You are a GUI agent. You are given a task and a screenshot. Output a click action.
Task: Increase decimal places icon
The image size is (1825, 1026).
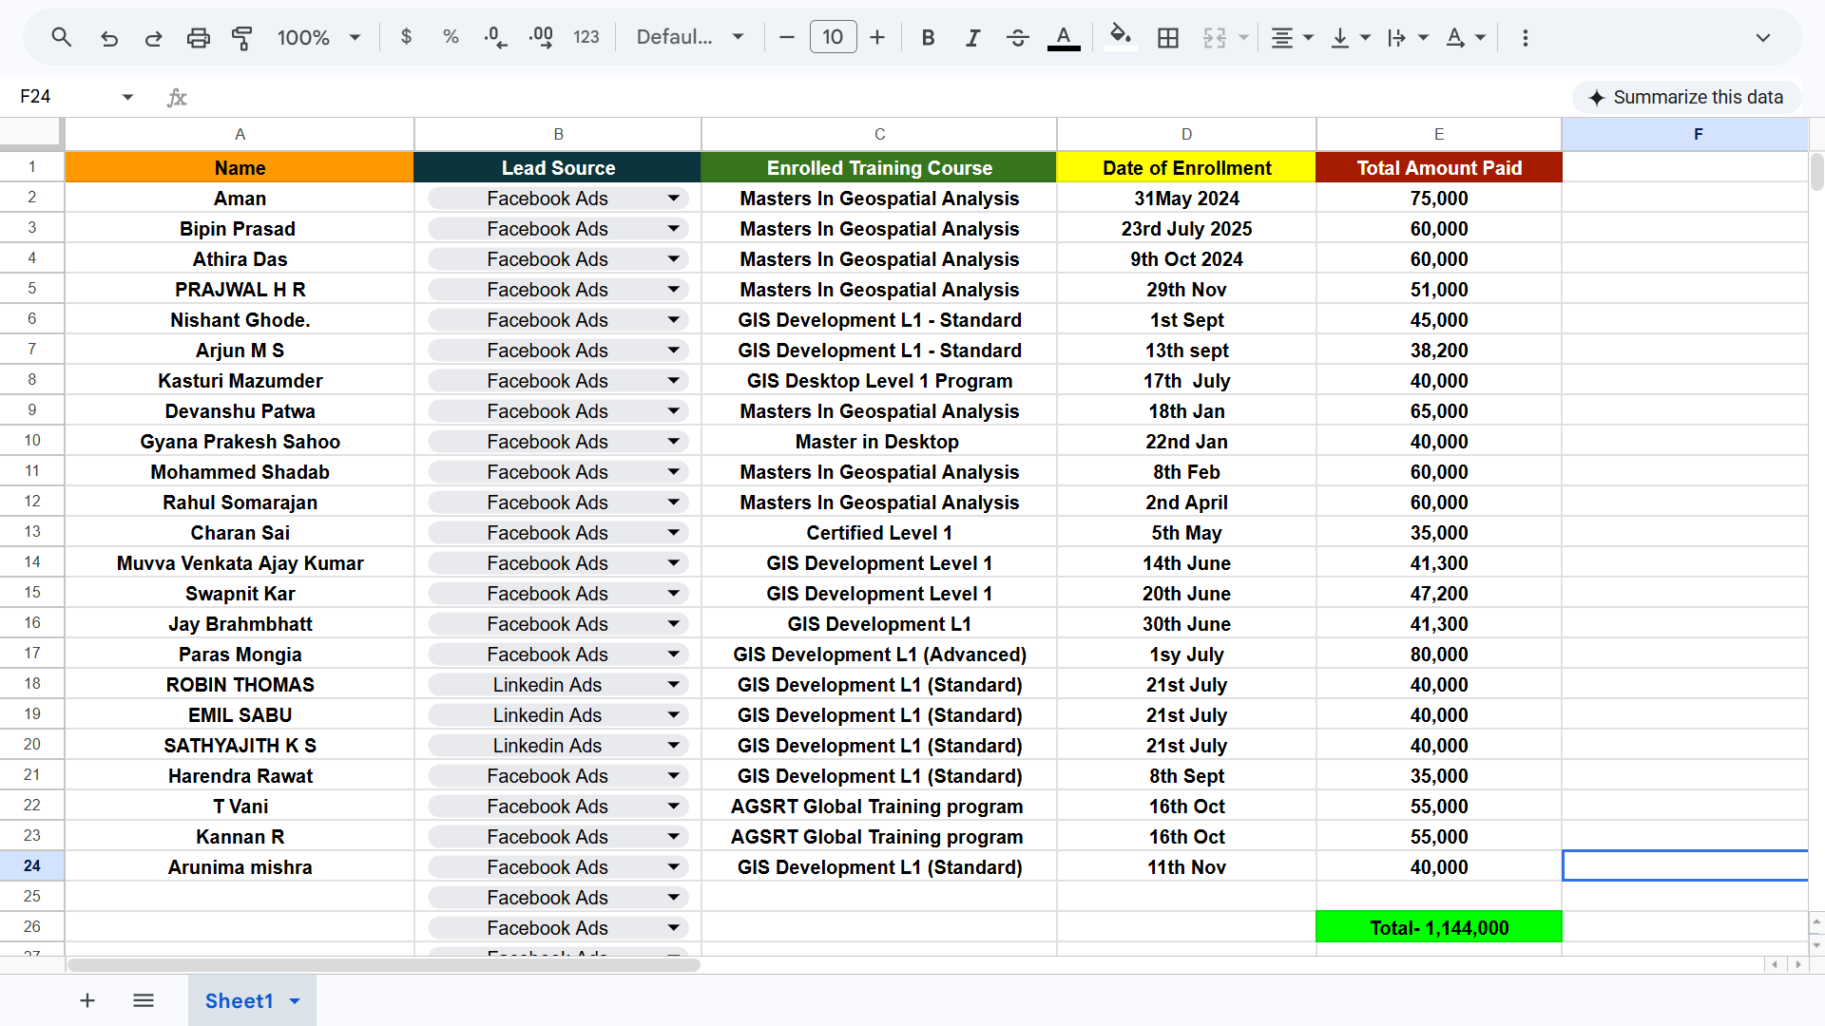541,37
